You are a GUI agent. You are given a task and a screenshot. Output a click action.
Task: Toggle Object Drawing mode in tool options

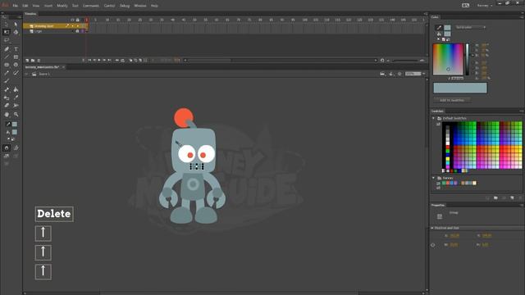point(7,147)
